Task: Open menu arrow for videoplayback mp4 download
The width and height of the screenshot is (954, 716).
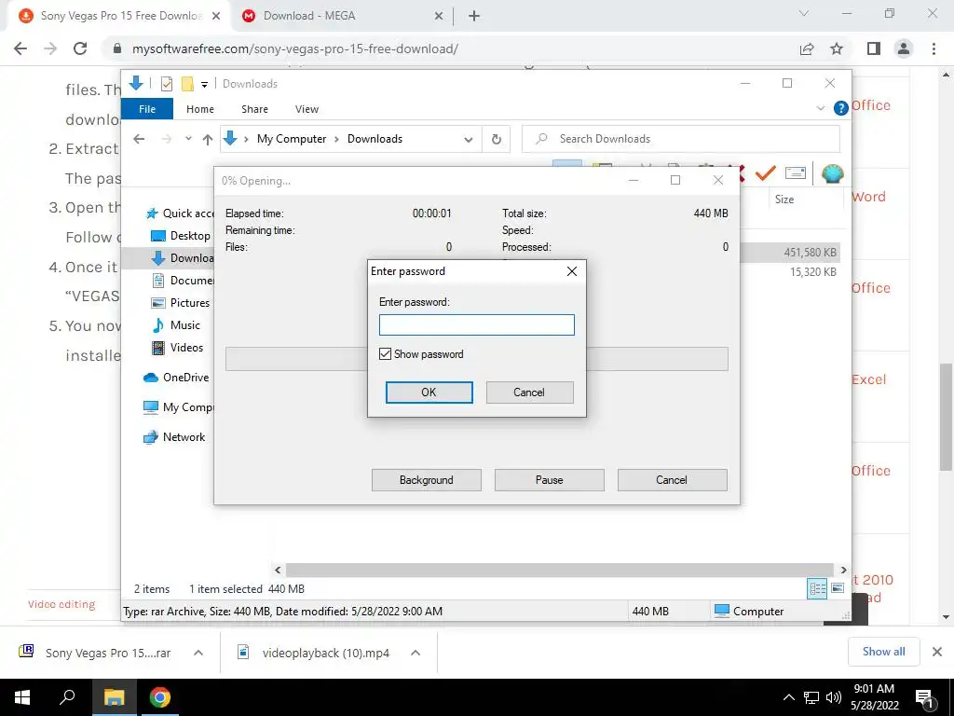Action: [x=416, y=653]
